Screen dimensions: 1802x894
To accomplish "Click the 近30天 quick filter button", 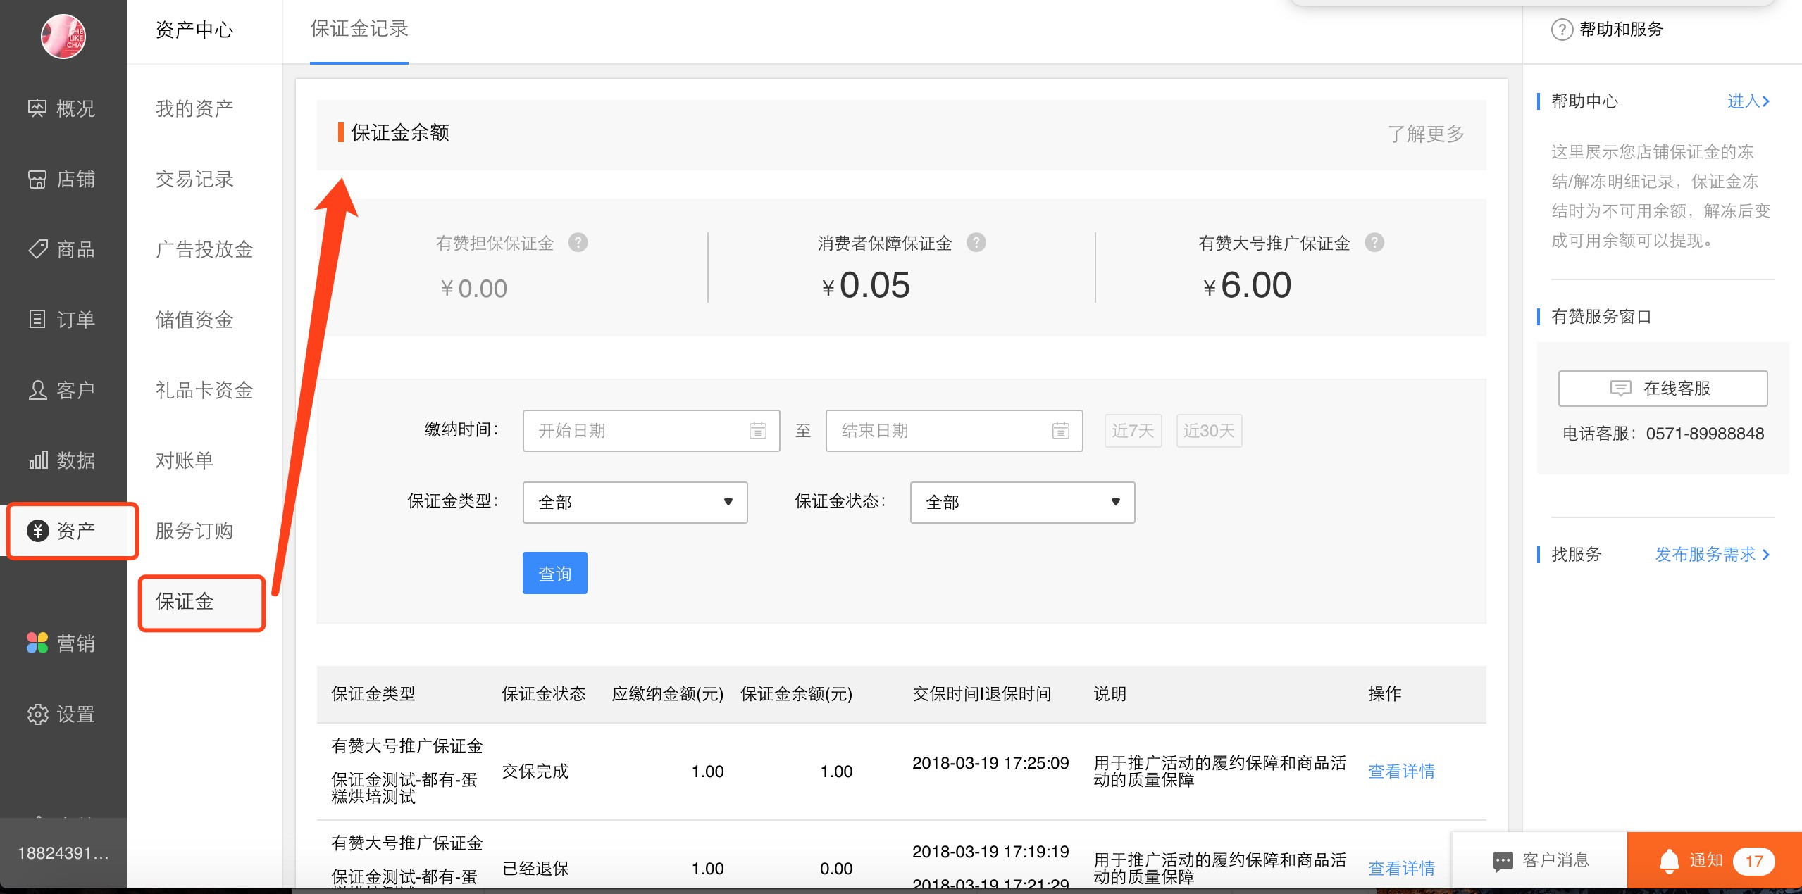I will click(1209, 431).
